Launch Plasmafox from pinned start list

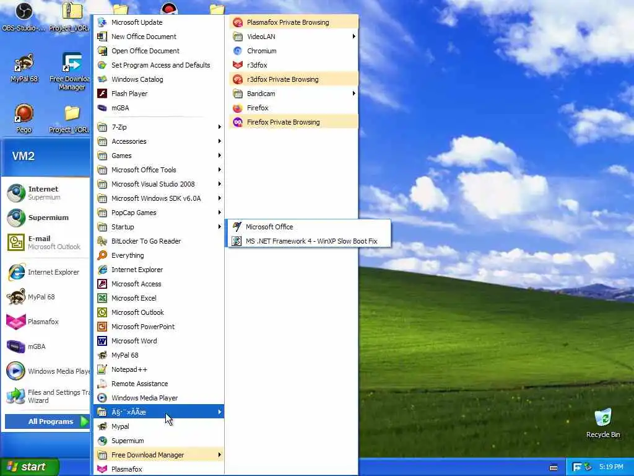(45, 322)
